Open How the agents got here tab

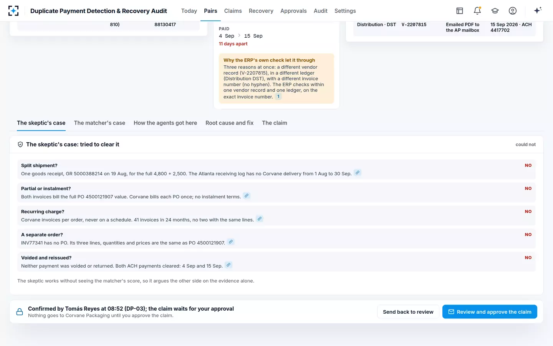tap(165, 123)
